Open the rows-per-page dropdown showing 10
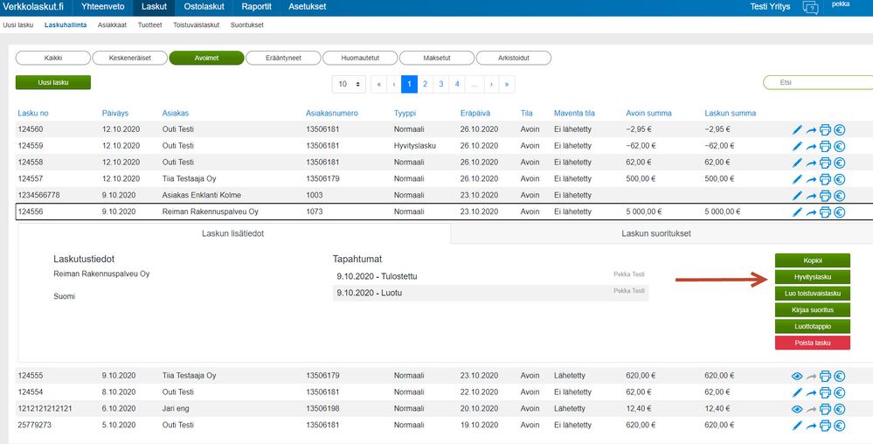Screen dimensions: 873x444 [348, 84]
